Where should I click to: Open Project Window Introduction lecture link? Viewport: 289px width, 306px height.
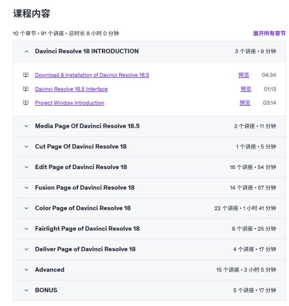pos(70,103)
